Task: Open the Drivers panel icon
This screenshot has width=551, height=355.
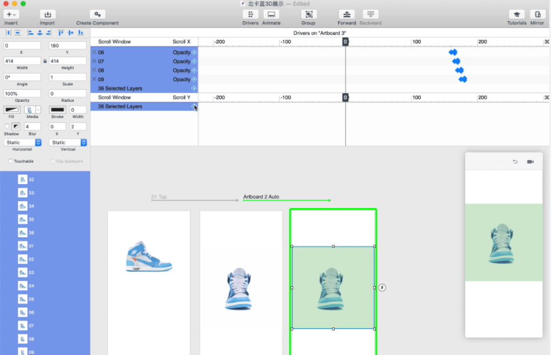Action: tap(250, 14)
